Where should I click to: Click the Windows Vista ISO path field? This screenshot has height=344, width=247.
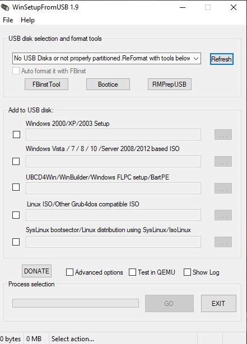(x=113, y=162)
